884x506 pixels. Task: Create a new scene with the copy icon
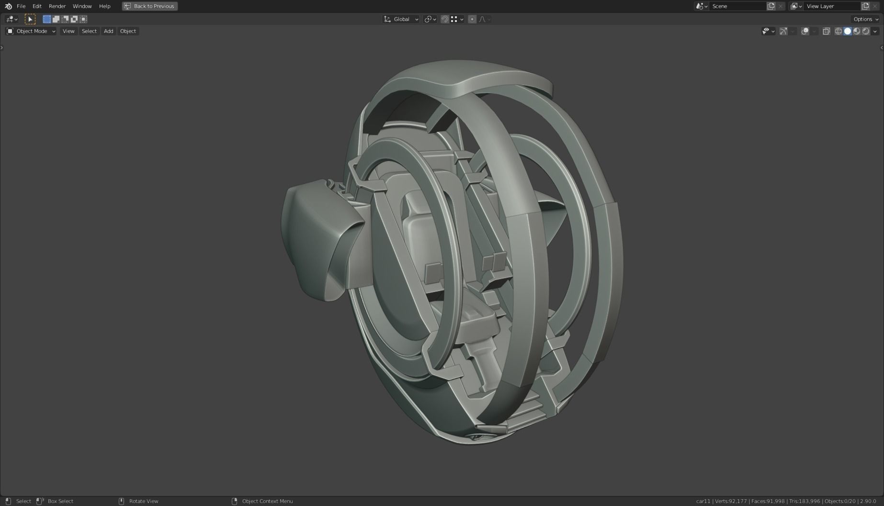(771, 6)
